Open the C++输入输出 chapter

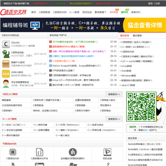tap(63, 136)
